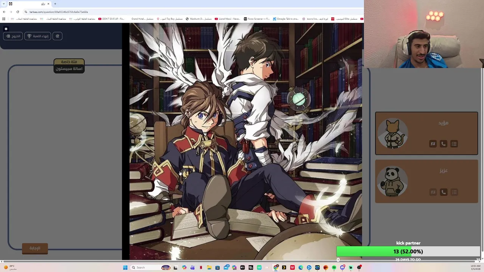Image resolution: width=484 pixels, height=272 pixels.
Task: Open Google Chrome in the taskbar
Action: coord(276,267)
